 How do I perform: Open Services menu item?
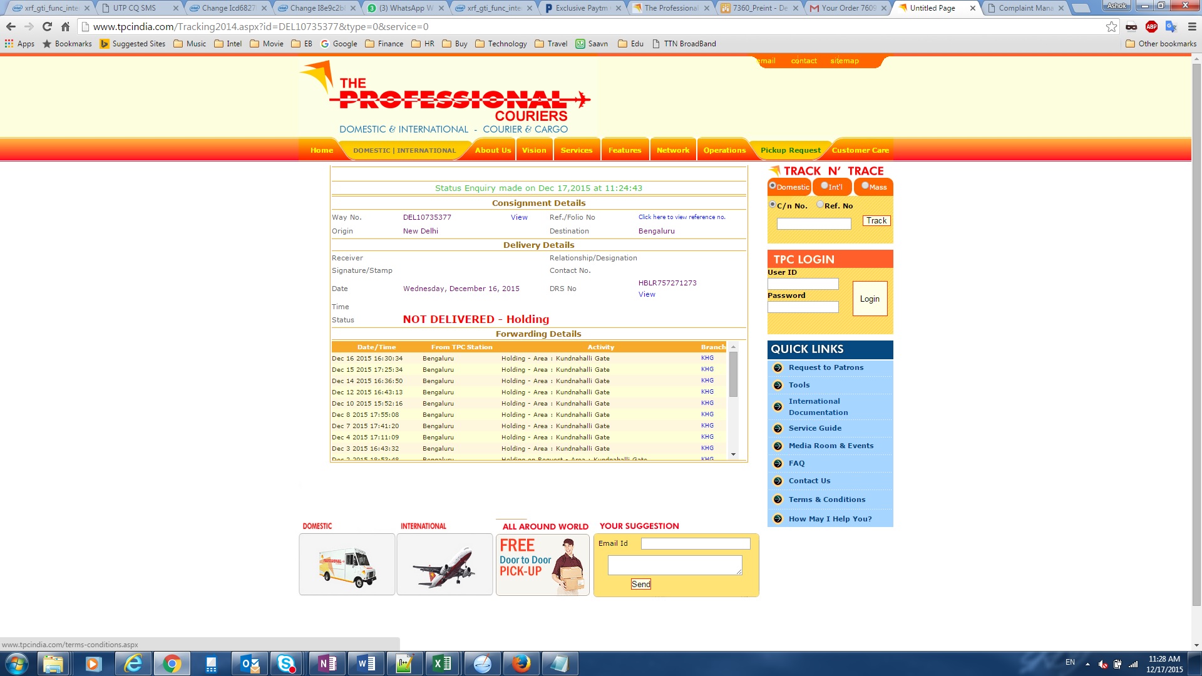click(577, 150)
